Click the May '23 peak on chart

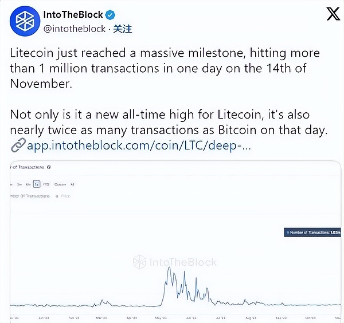(168, 267)
